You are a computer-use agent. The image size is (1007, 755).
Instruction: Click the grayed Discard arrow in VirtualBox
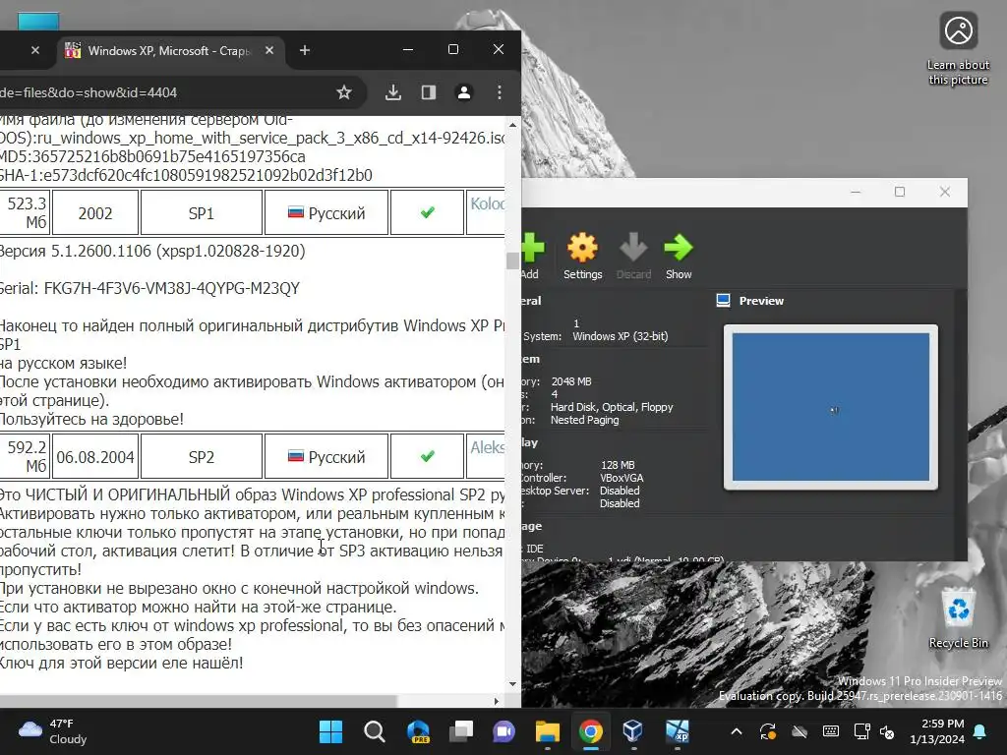[x=634, y=257]
